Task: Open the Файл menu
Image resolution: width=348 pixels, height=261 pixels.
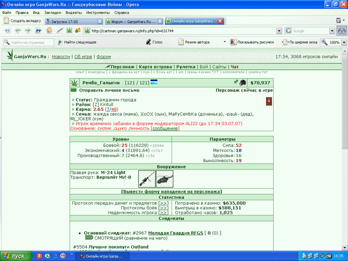Action: tap(7, 13)
